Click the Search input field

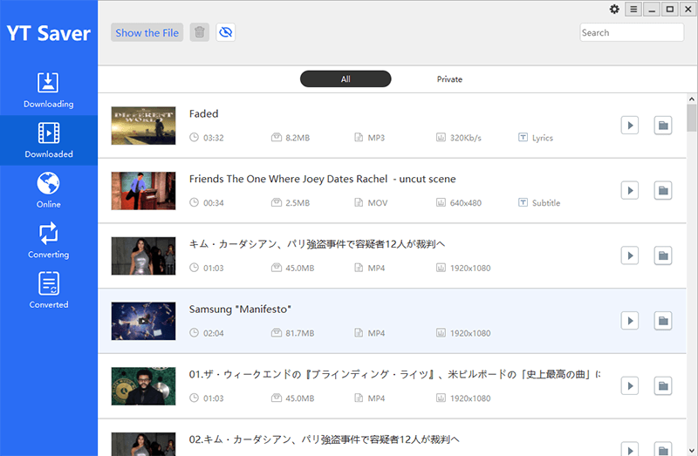(x=632, y=32)
